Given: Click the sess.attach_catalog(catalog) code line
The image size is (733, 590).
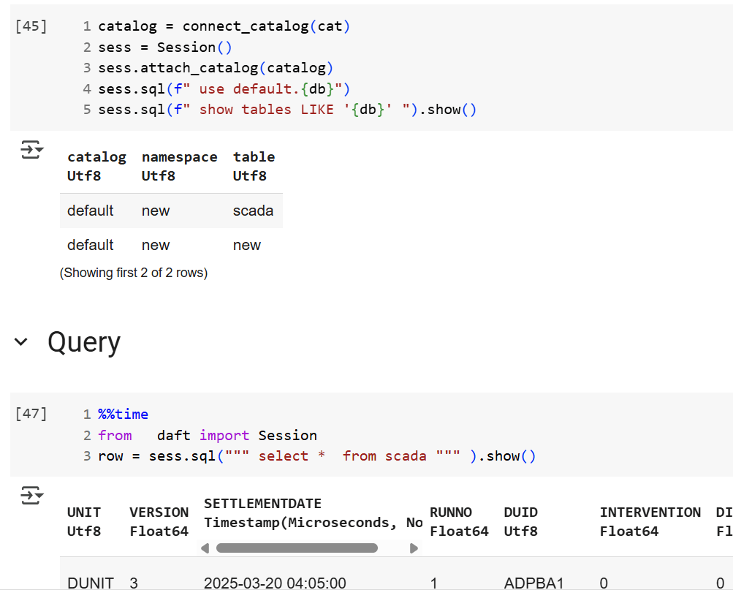Looking at the screenshot, I should pos(216,68).
